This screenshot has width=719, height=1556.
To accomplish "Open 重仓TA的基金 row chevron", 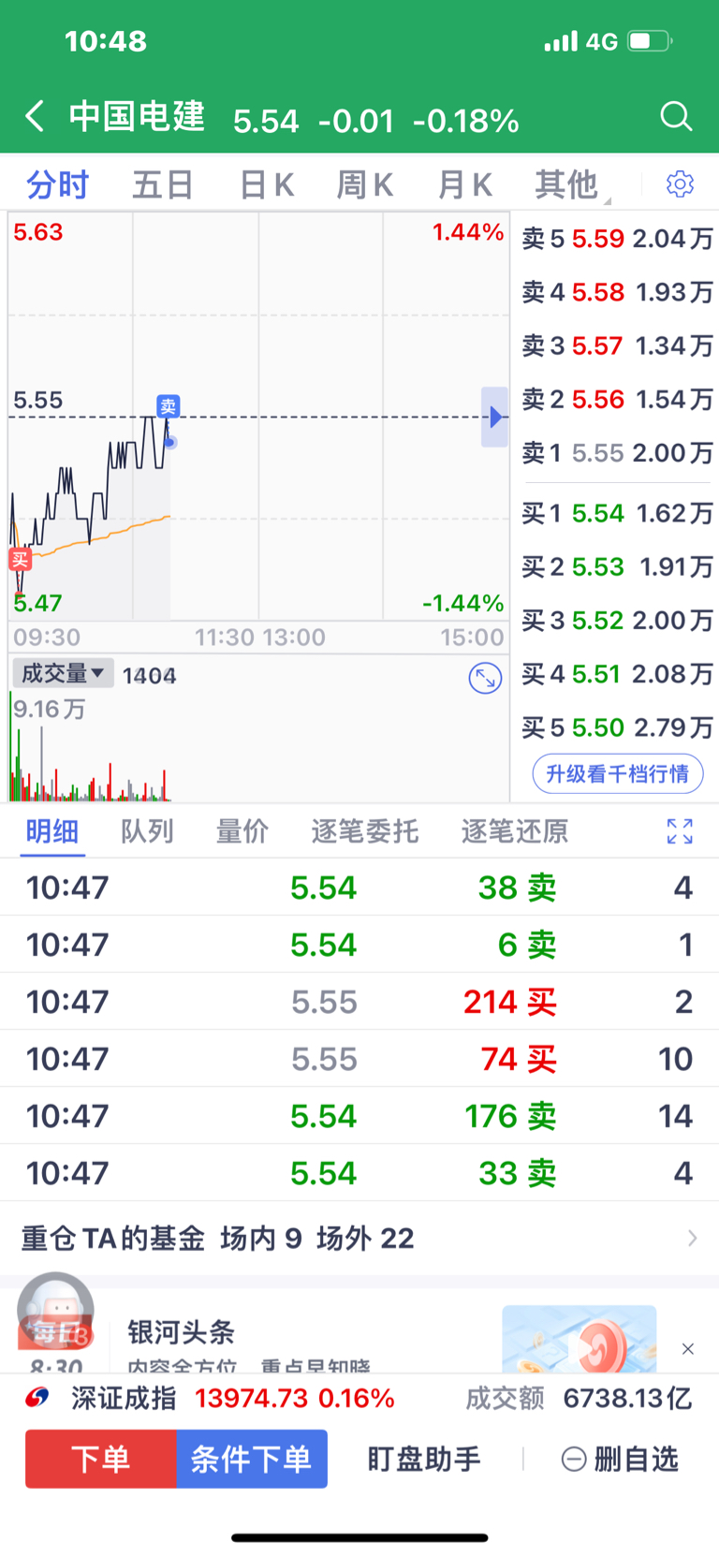I will 692,1238.
